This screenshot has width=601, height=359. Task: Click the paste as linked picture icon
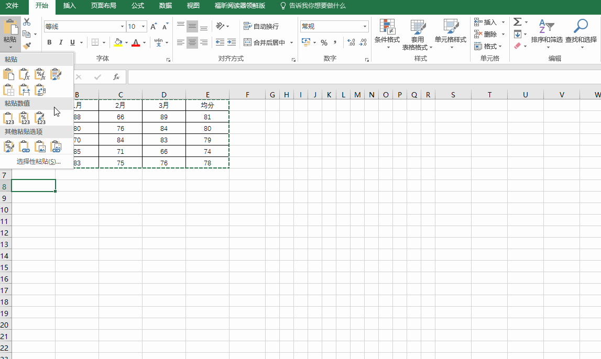(56, 147)
